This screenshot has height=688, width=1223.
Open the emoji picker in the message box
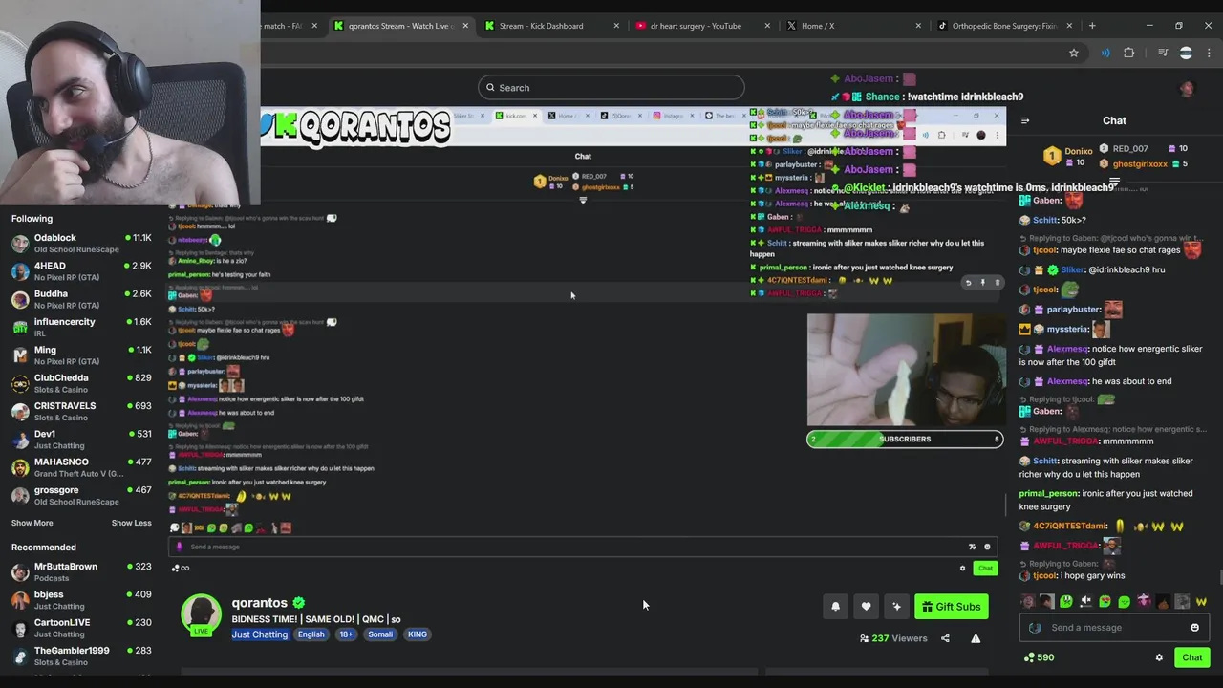(1194, 628)
